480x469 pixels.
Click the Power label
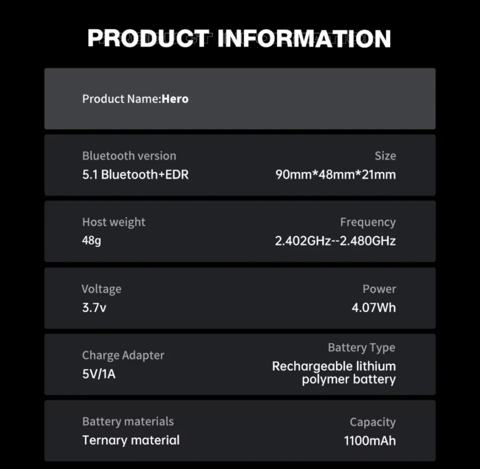pos(379,289)
